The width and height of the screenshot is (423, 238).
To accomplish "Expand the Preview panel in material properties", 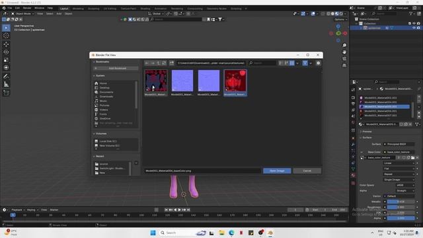I will [x=367, y=132].
